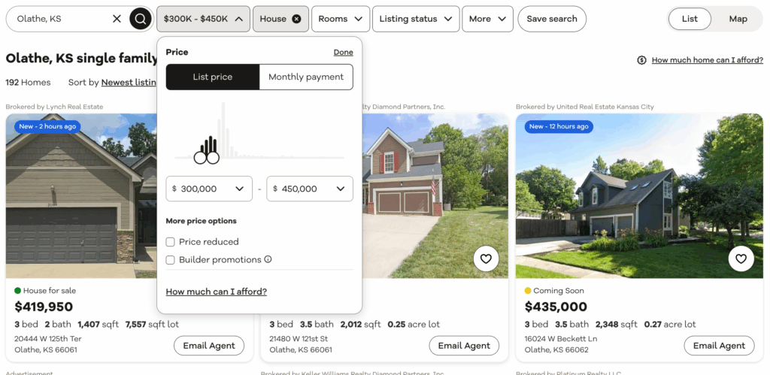This screenshot has height=375, width=770.
Task: Collapse the $300K - $450K price filter
Action: (203, 19)
